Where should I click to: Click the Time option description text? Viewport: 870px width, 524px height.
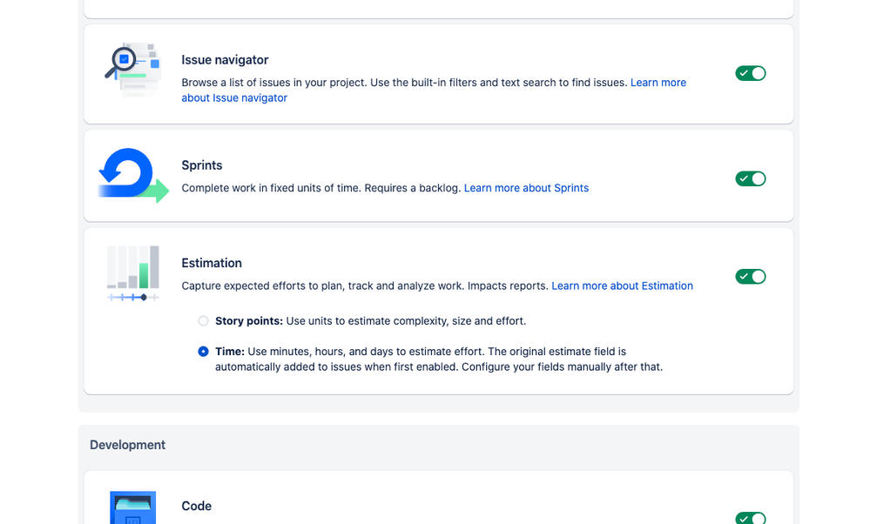pos(439,359)
